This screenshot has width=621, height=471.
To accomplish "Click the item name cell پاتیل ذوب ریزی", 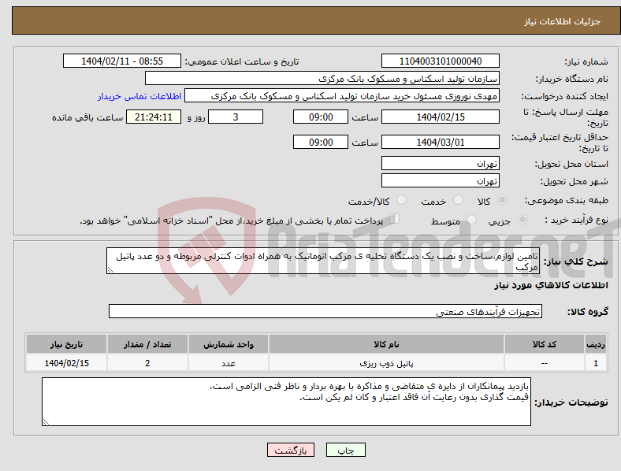I will 386,363.
